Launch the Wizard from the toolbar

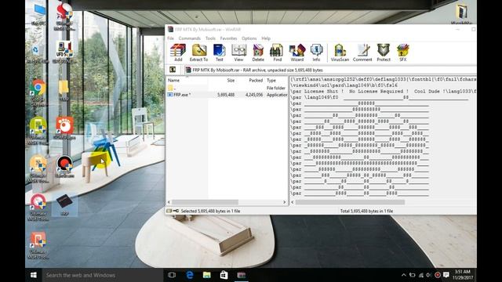click(297, 52)
